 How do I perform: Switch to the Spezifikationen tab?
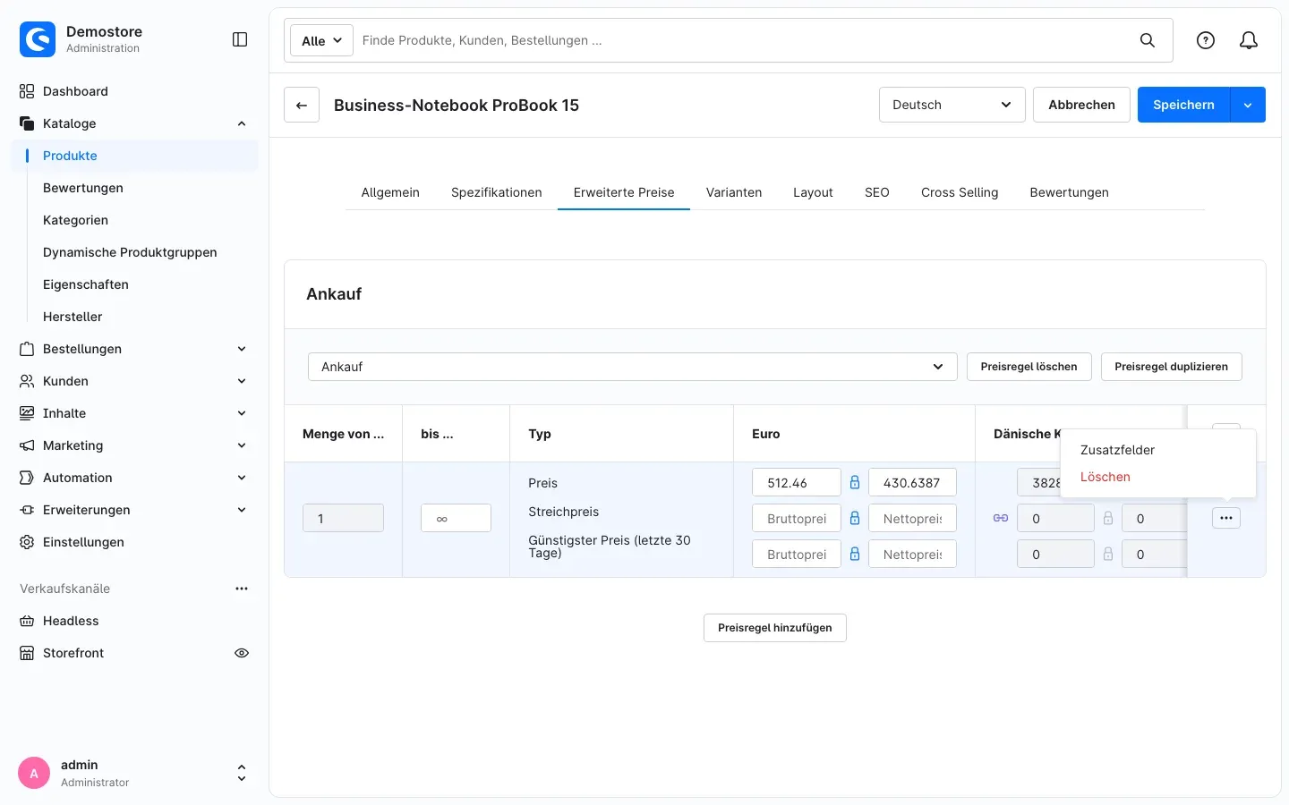(x=497, y=192)
